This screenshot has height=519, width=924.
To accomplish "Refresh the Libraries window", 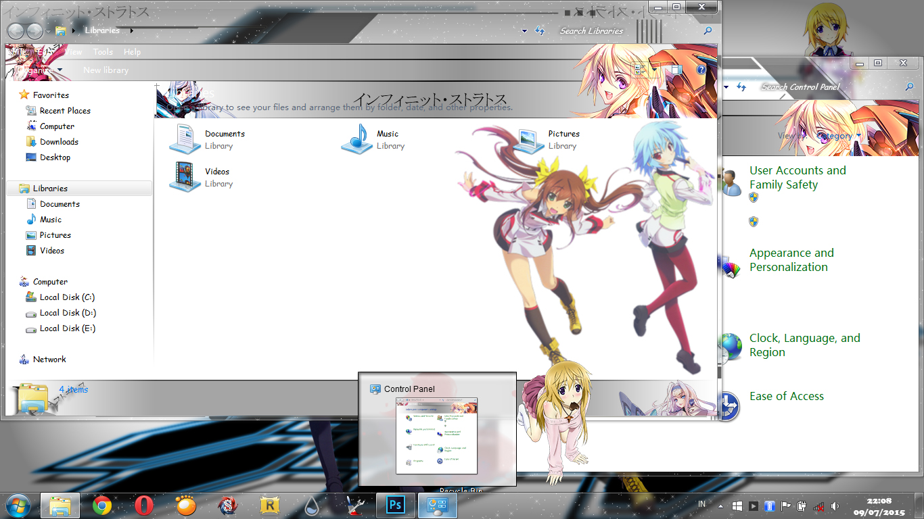I will pyautogui.click(x=540, y=31).
